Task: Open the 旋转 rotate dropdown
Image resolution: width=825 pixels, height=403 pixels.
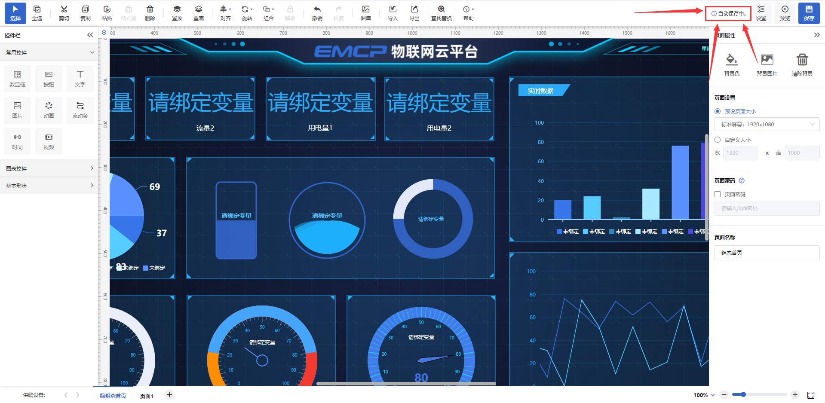Action: [247, 13]
